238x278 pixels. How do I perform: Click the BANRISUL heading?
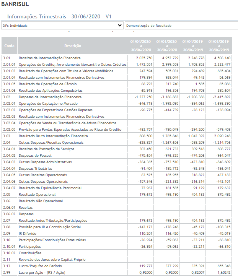[15, 4]
